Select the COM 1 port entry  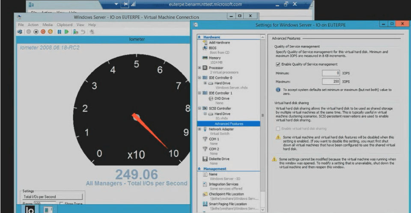214,139
